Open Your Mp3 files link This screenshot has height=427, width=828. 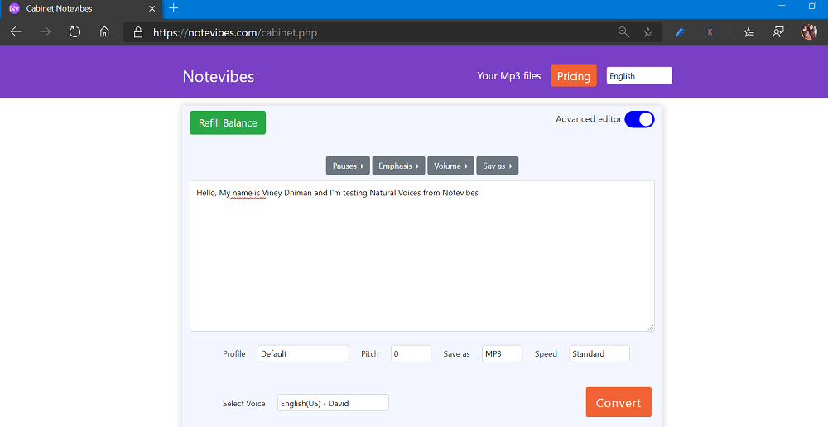(509, 76)
